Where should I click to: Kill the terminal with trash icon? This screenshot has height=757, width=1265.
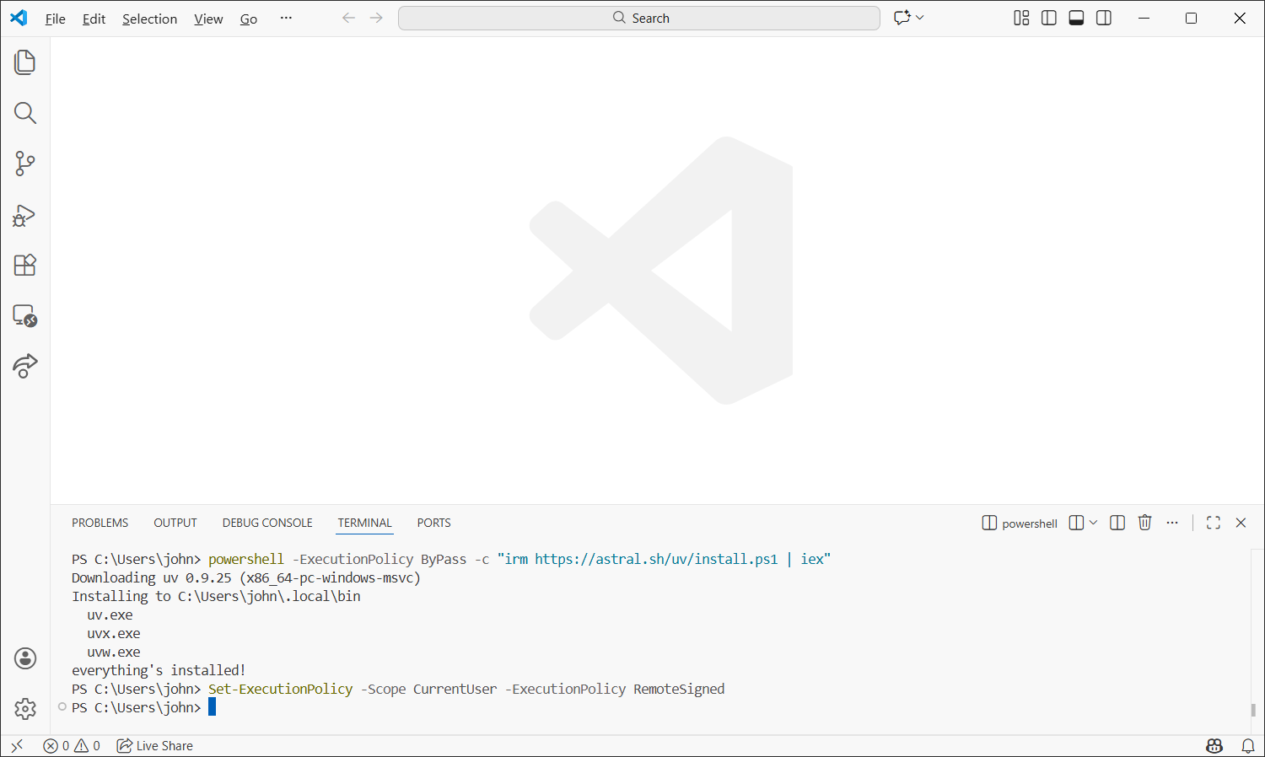1144,523
